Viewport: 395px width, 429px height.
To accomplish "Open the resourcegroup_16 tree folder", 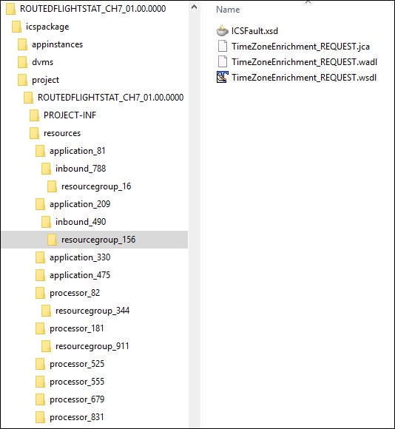I will pyautogui.click(x=96, y=186).
